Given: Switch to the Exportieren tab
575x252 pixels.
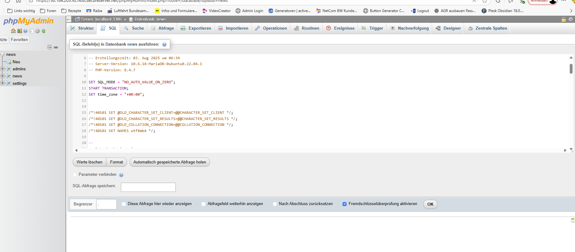Looking at the screenshot, I should point(196,28).
